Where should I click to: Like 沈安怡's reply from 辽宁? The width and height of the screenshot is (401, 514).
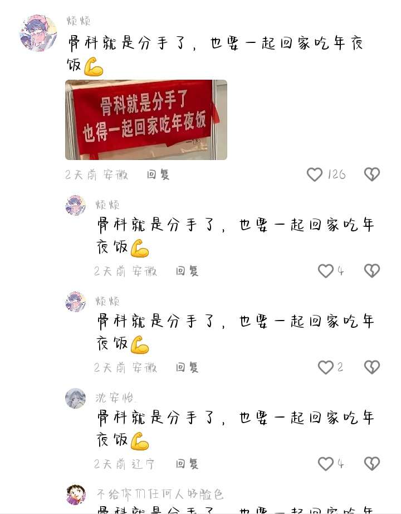click(326, 463)
